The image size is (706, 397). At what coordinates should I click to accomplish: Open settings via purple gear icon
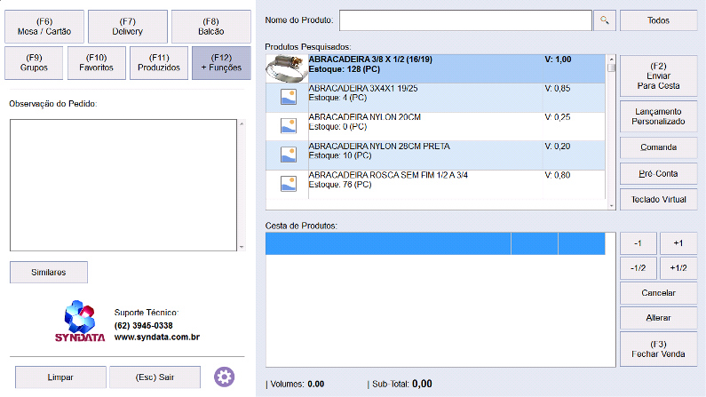pyautogui.click(x=225, y=377)
